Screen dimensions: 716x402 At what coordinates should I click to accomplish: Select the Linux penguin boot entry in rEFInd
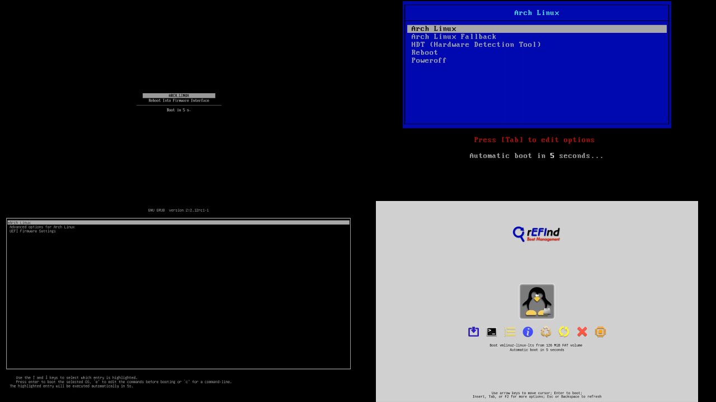(x=536, y=301)
